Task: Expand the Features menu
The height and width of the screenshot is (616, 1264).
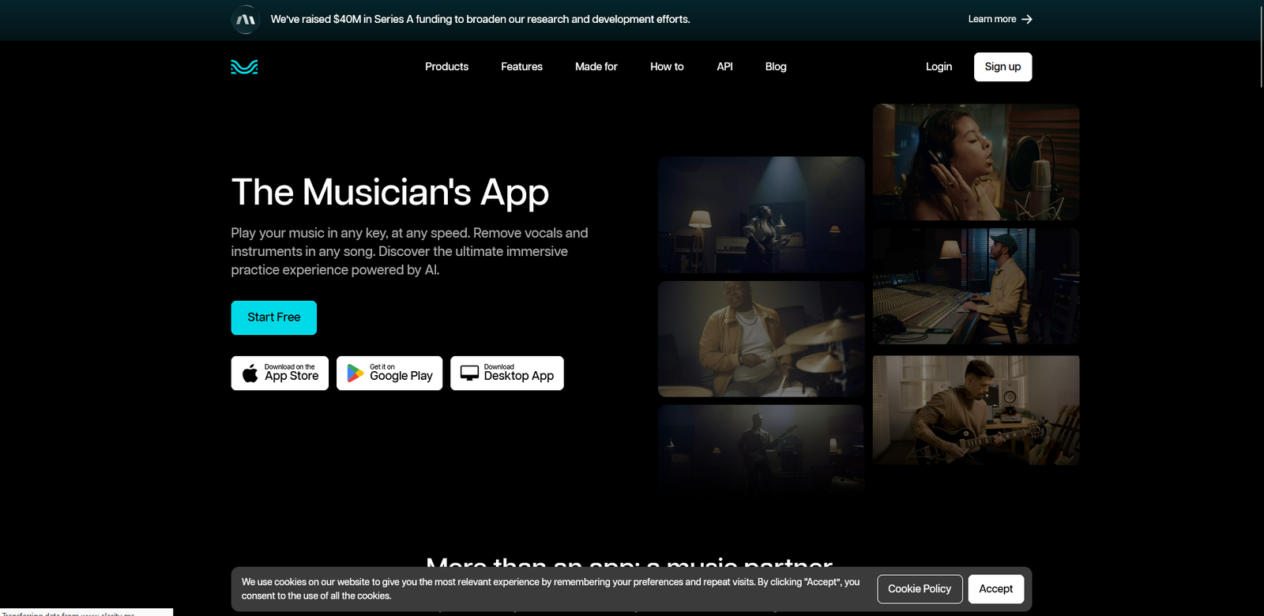Action: 521,67
